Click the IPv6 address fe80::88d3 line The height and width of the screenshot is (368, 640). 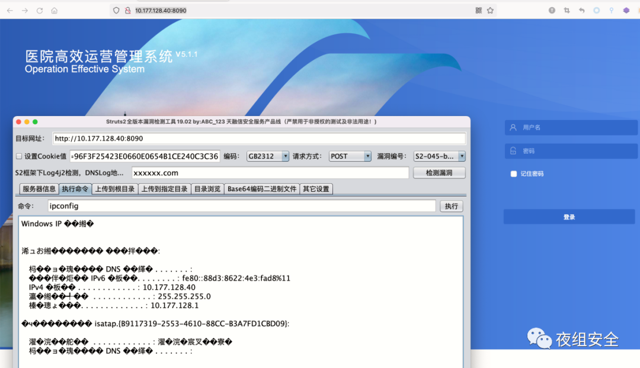point(159,278)
